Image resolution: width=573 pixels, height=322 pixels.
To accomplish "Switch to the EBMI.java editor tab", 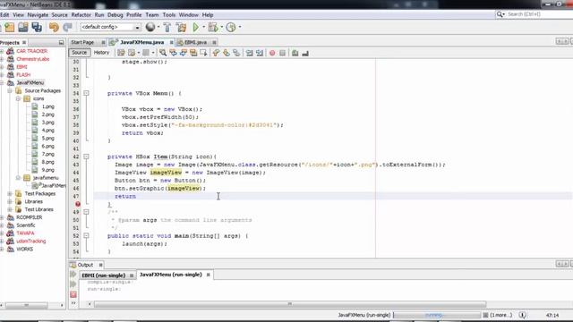I will 195,42.
